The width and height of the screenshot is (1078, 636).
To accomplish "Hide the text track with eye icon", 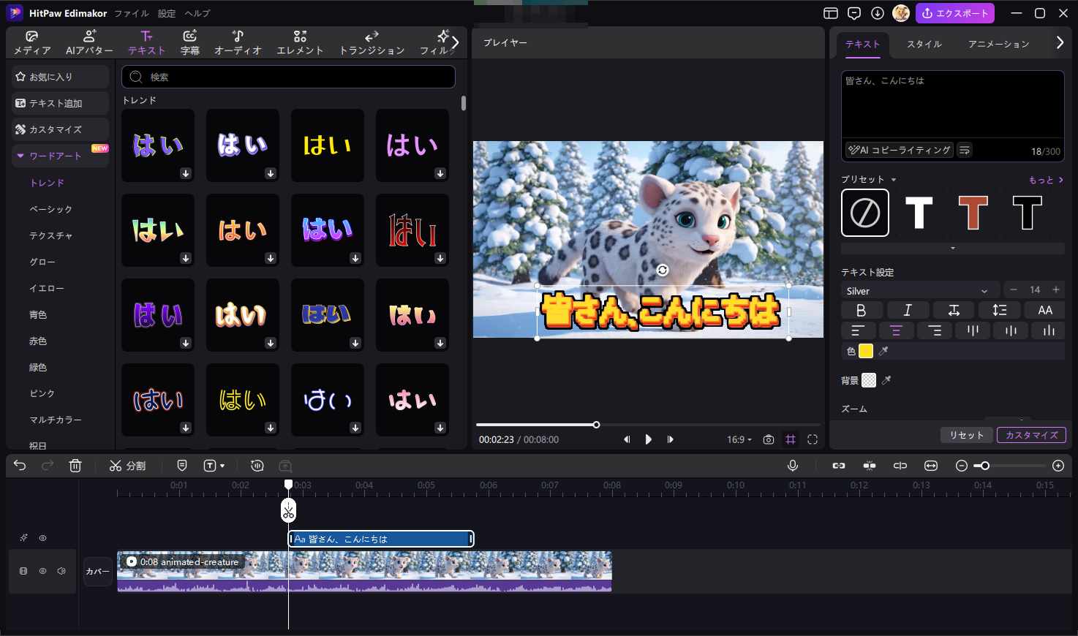I will pos(42,538).
